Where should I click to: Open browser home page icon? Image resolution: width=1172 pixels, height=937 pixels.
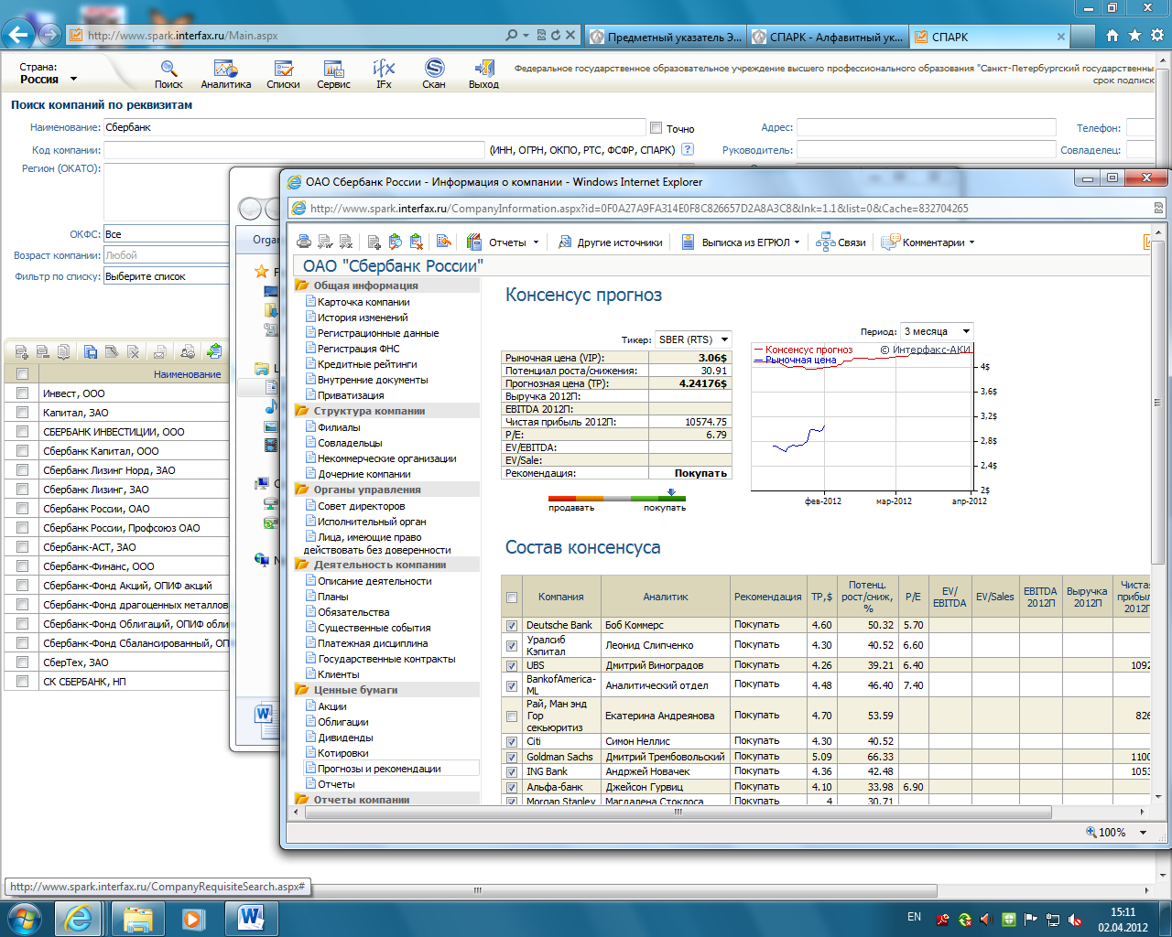click(1112, 35)
